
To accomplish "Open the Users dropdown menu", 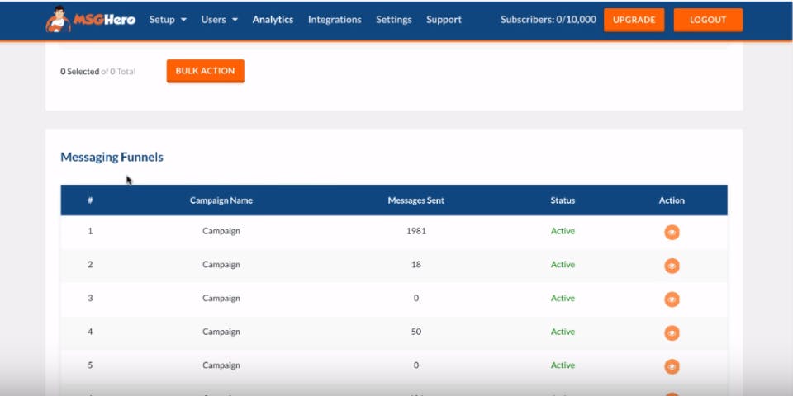I will 220,20.
